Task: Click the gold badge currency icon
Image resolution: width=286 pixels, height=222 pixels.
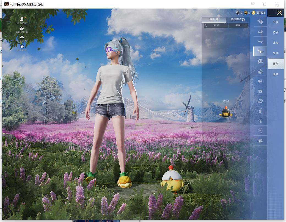Action: click(246, 13)
